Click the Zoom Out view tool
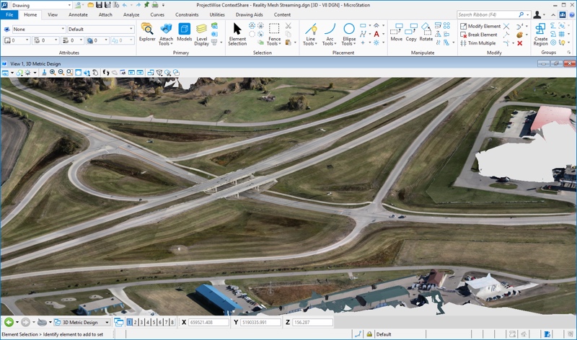This screenshot has height=340, width=577. click(61, 73)
